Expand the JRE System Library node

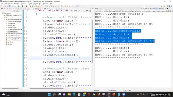(3, 15)
